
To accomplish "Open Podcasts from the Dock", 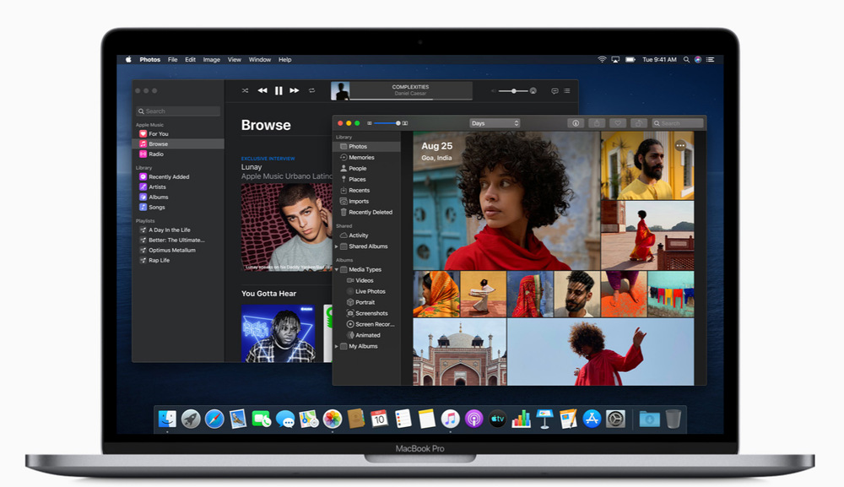I will point(473,419).
